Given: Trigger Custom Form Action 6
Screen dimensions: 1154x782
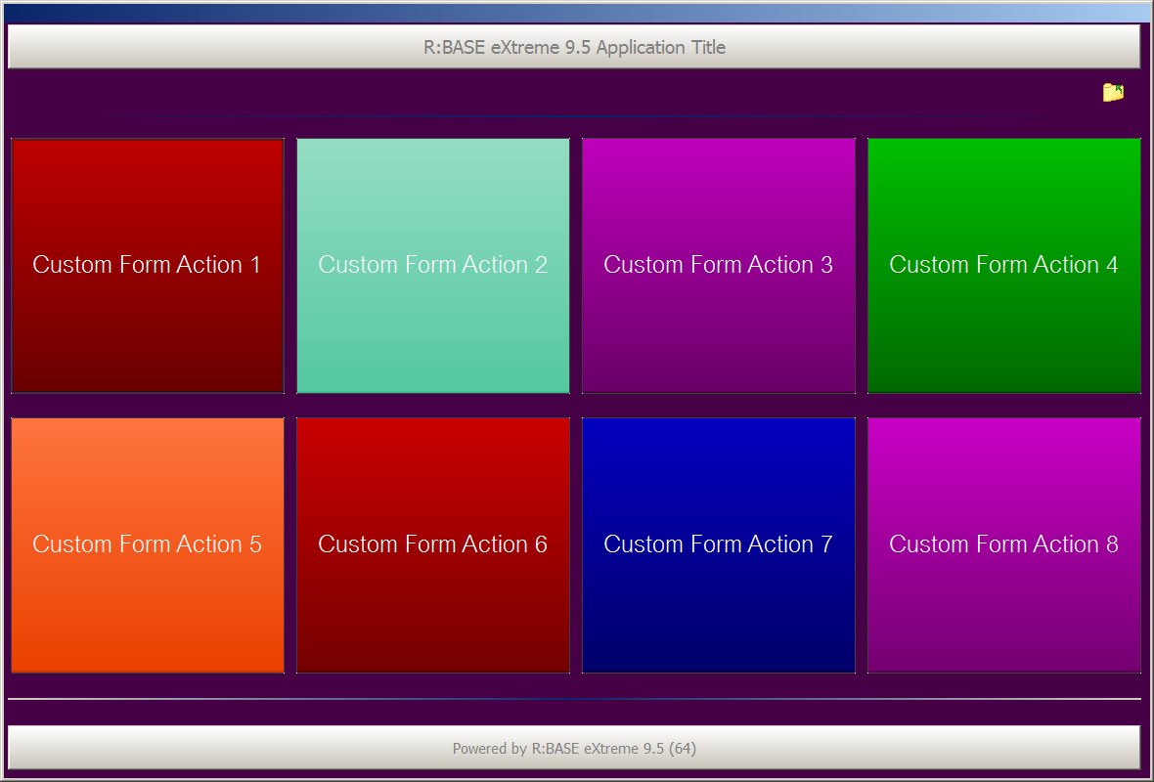Looking at the screenshot, I should click(x=433, y=545).
